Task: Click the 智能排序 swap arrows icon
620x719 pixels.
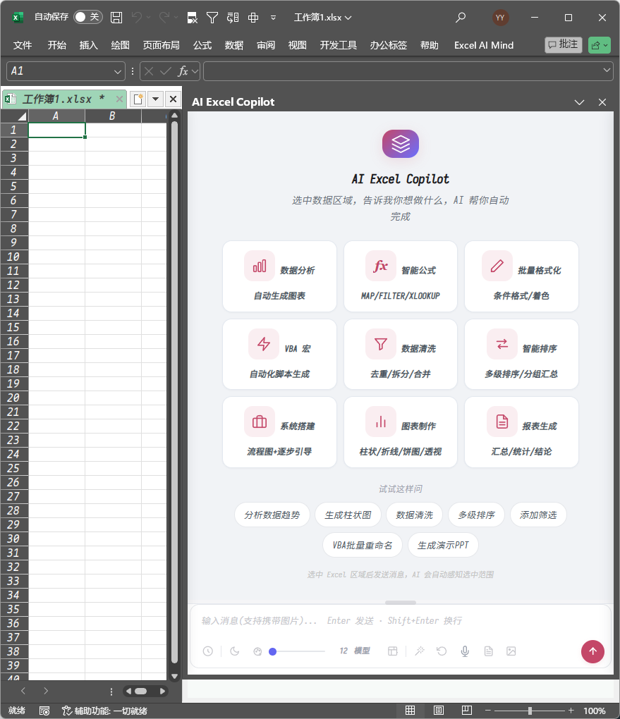Action: coord(502,344)
